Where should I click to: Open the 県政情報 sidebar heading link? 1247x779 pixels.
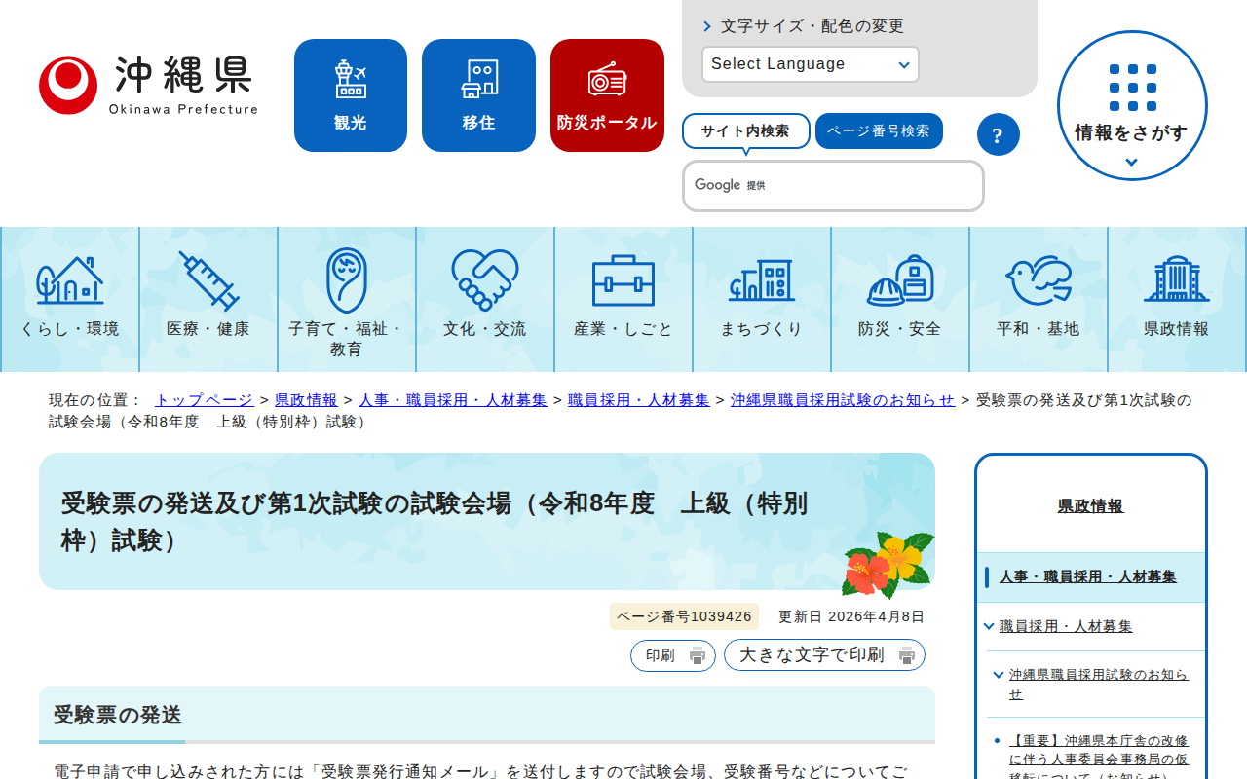1091,506
